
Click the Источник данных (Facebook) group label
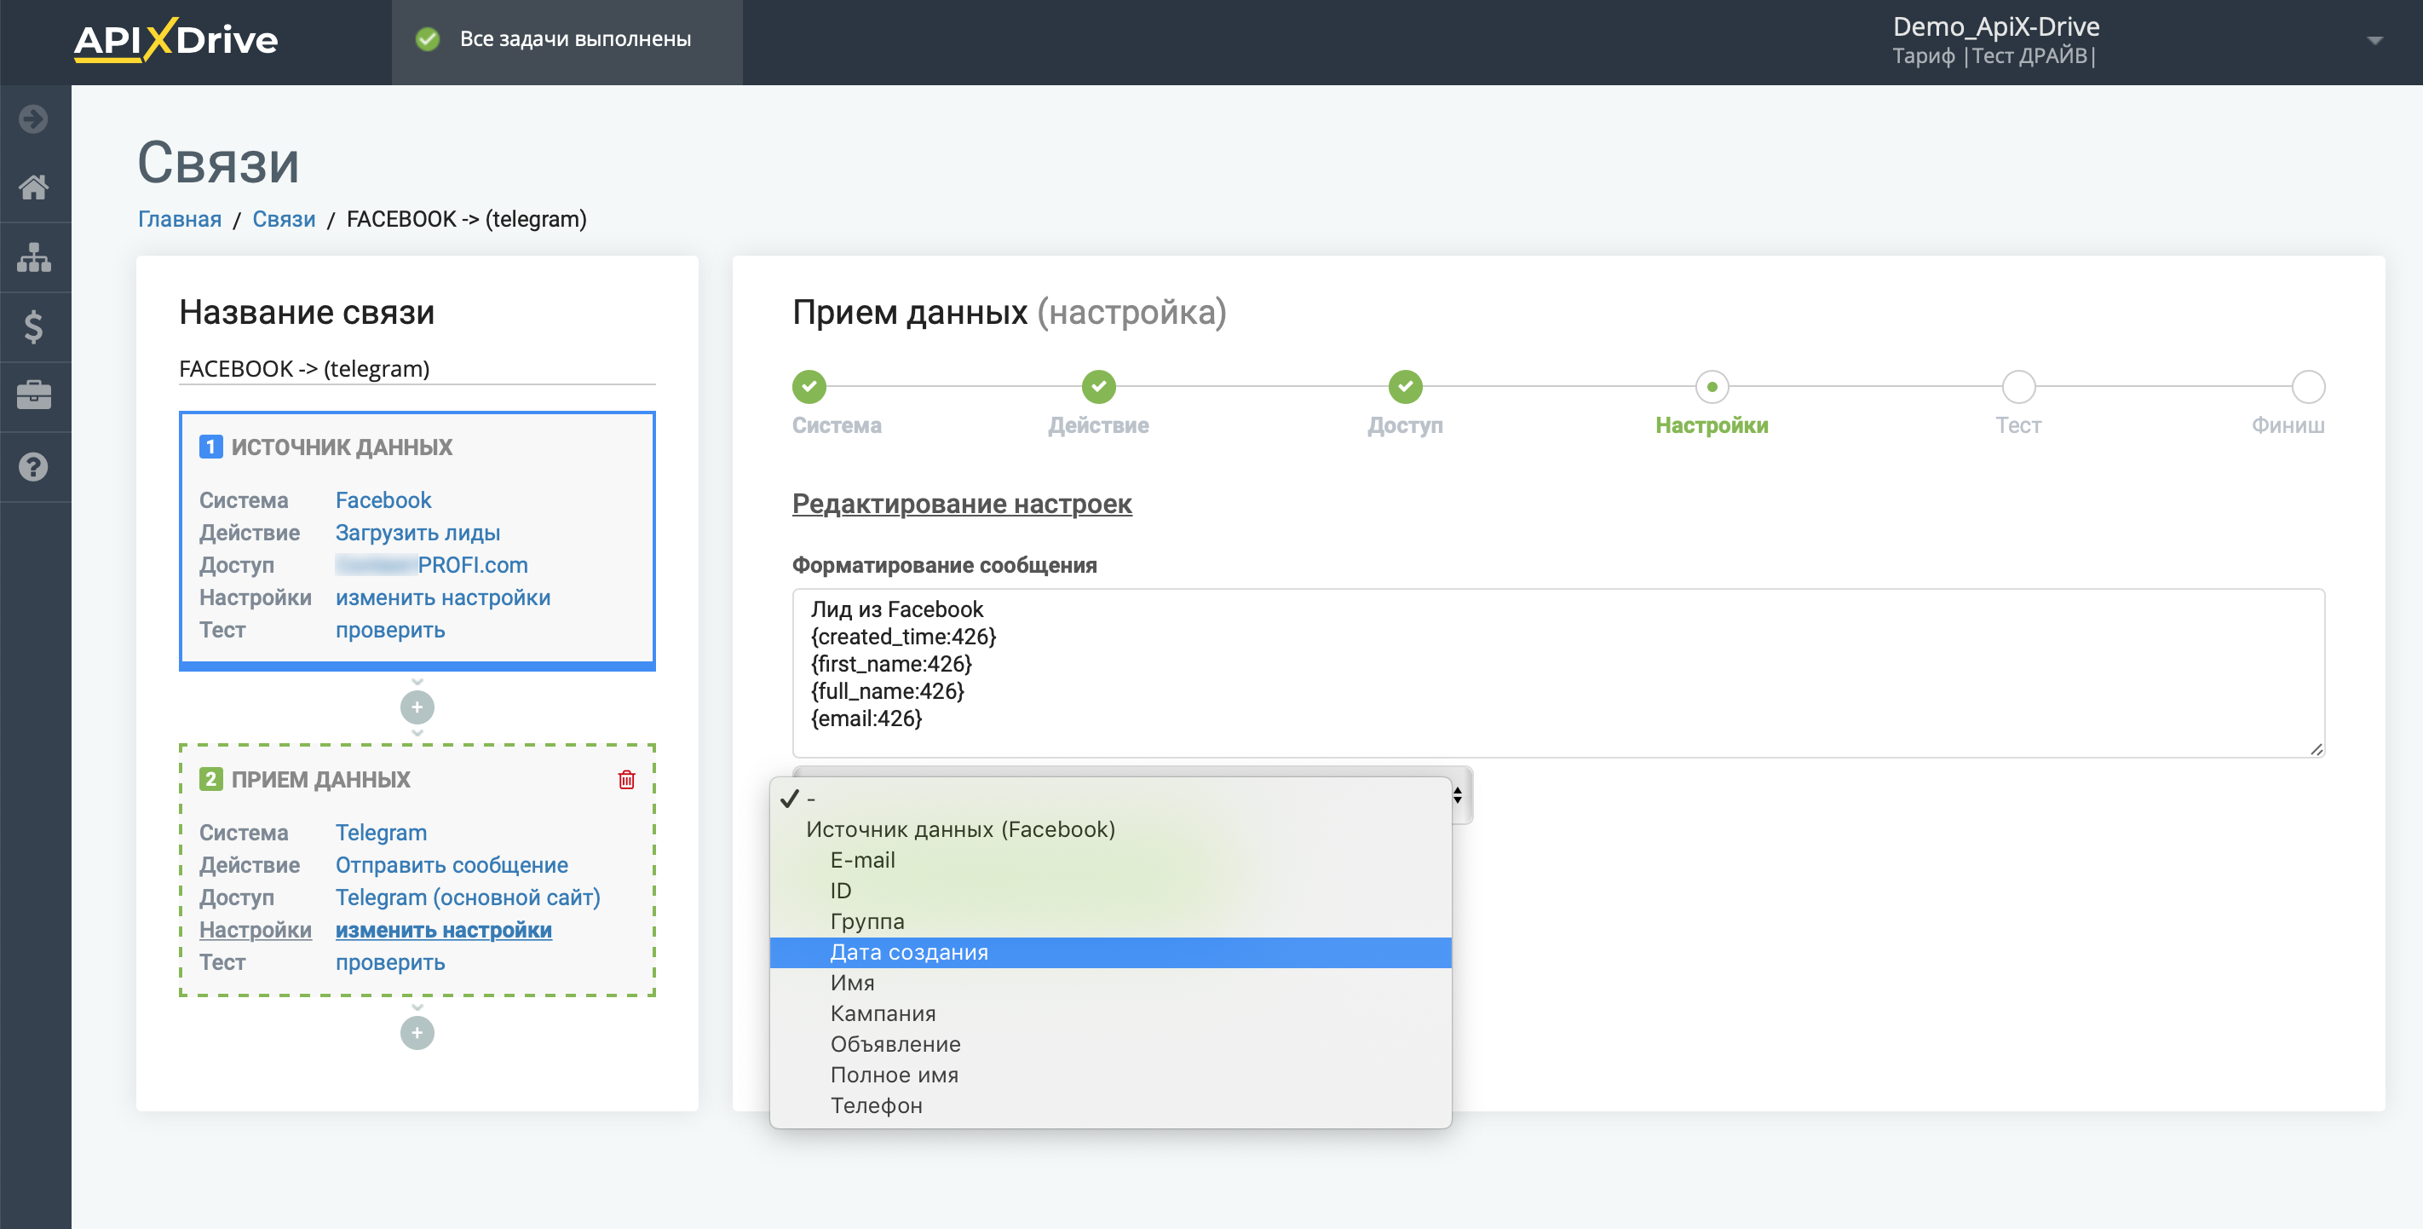[x=960, y=829]
